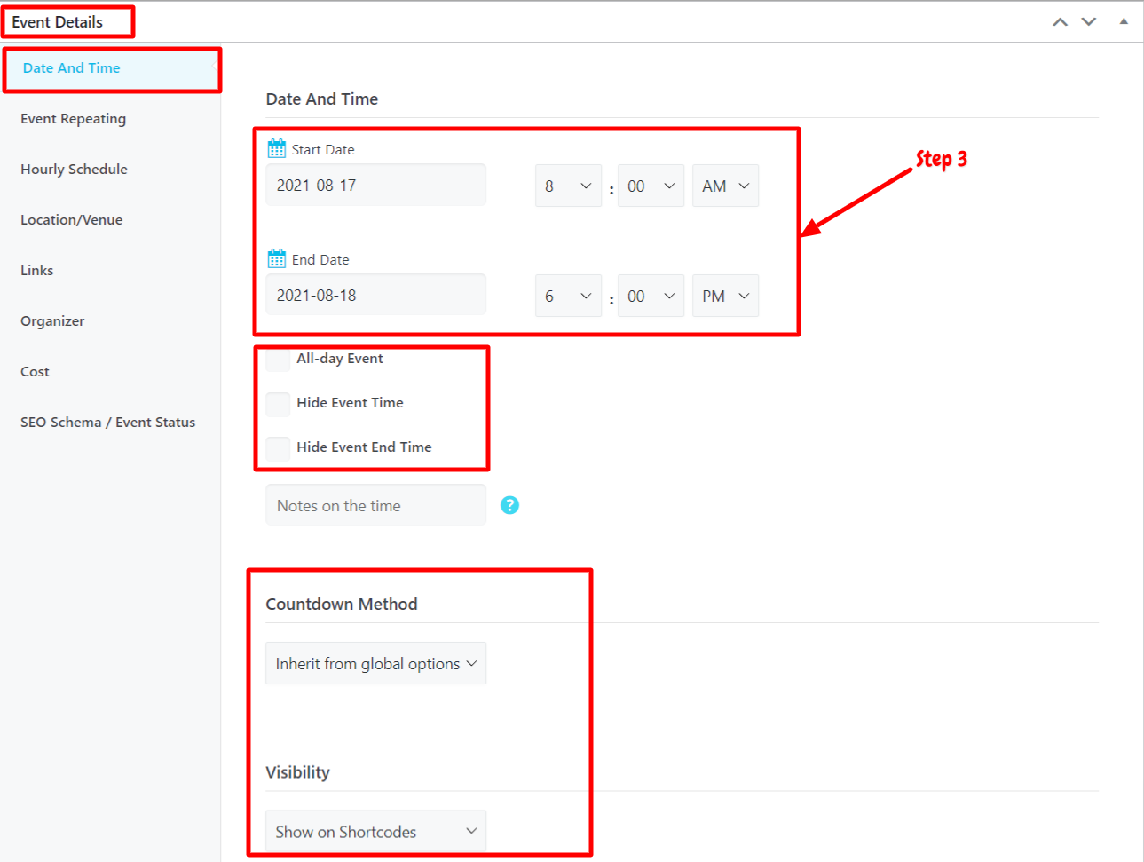Viewport: 1144px width, 862px height.
Task: Open the help tooltip beside time notes
Action: pyautogui.click(x=509, y=505)
